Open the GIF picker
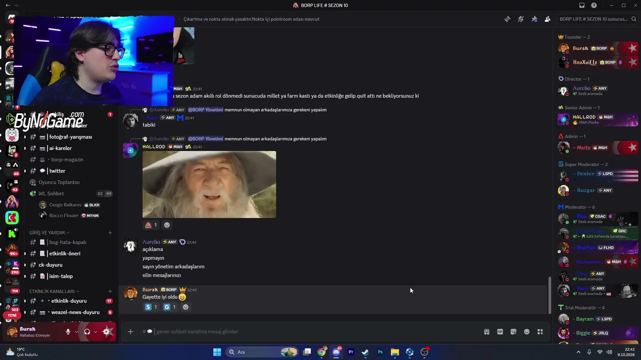This screenshot has width=641, height=360. (x=500, y=331)
